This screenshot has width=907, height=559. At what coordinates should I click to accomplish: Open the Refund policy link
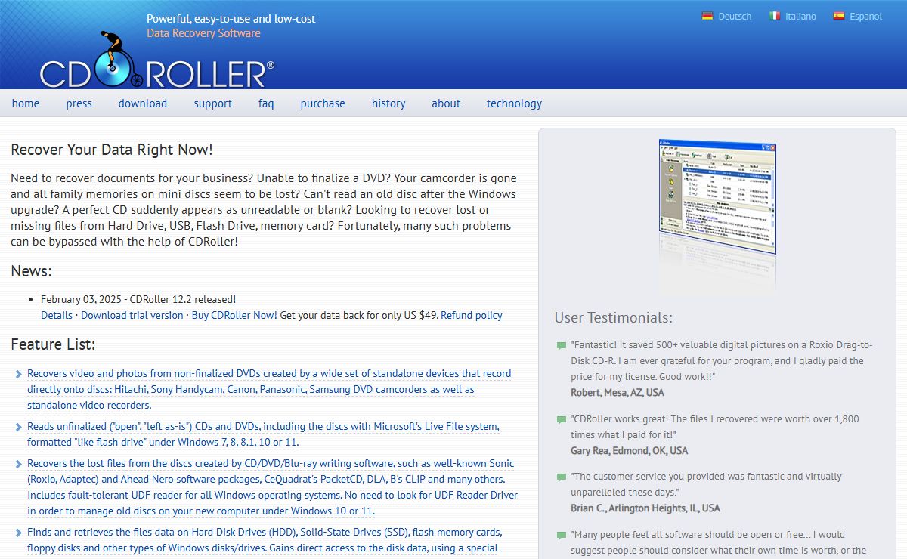[x=472, y=315]
